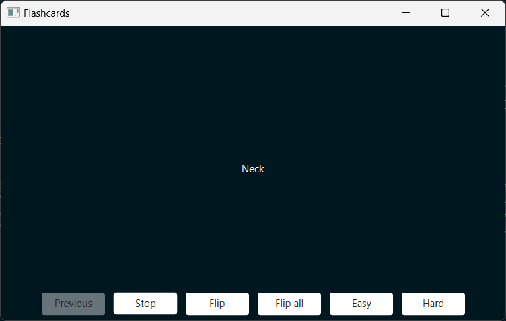Maximize the Flashcards window

click(x=445, y=13)
